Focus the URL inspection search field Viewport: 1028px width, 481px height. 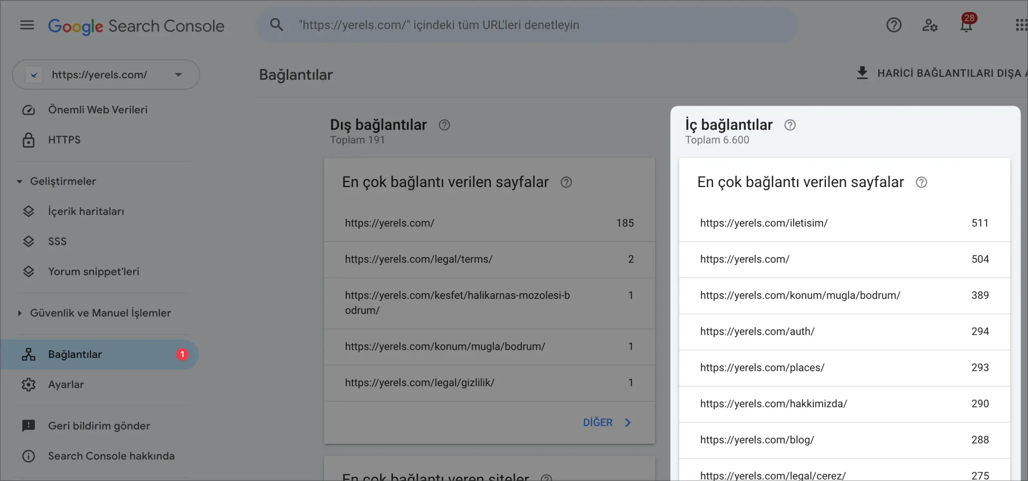tap(526, 25)
